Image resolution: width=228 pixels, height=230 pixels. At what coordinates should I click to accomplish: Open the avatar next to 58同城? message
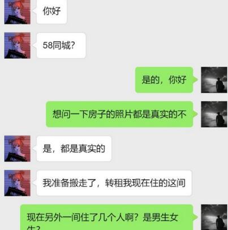(x=18, y=45)
